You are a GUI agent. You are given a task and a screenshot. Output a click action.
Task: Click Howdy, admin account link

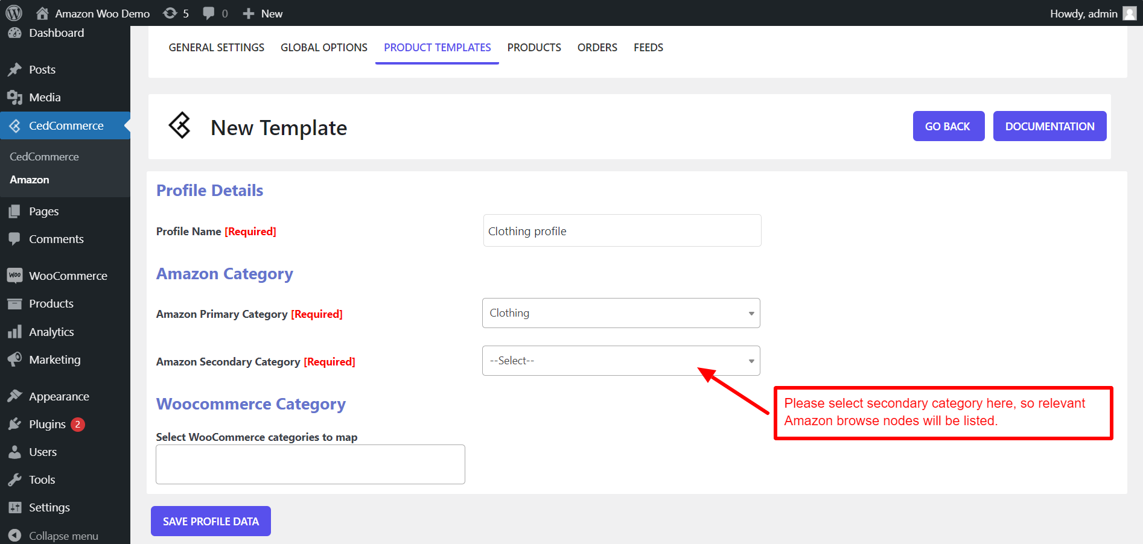pyautogui.click(x=1084, y=13)
